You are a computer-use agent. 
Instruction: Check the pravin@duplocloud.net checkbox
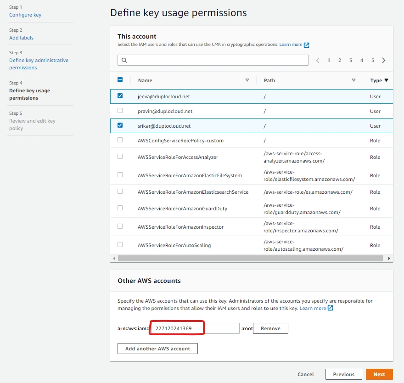(120, 111)
